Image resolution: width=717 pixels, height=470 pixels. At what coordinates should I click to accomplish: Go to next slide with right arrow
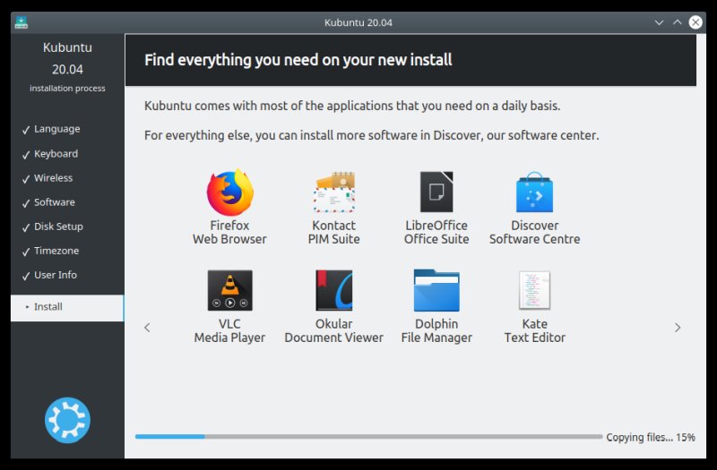click(x=678, y=328)
